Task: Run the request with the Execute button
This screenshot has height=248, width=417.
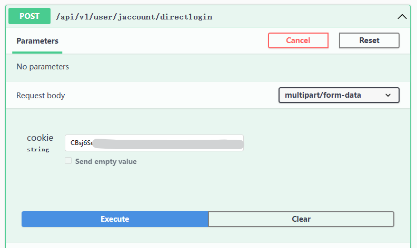Action: [x=115, y=219]
